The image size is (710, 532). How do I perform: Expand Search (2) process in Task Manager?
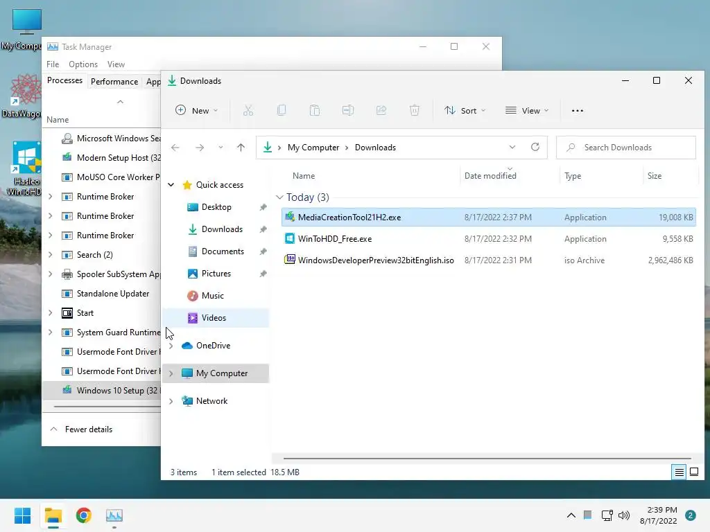point(51,255)
